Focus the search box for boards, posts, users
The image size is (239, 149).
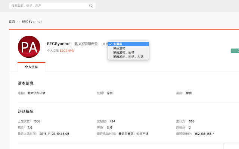coord(52,6)
